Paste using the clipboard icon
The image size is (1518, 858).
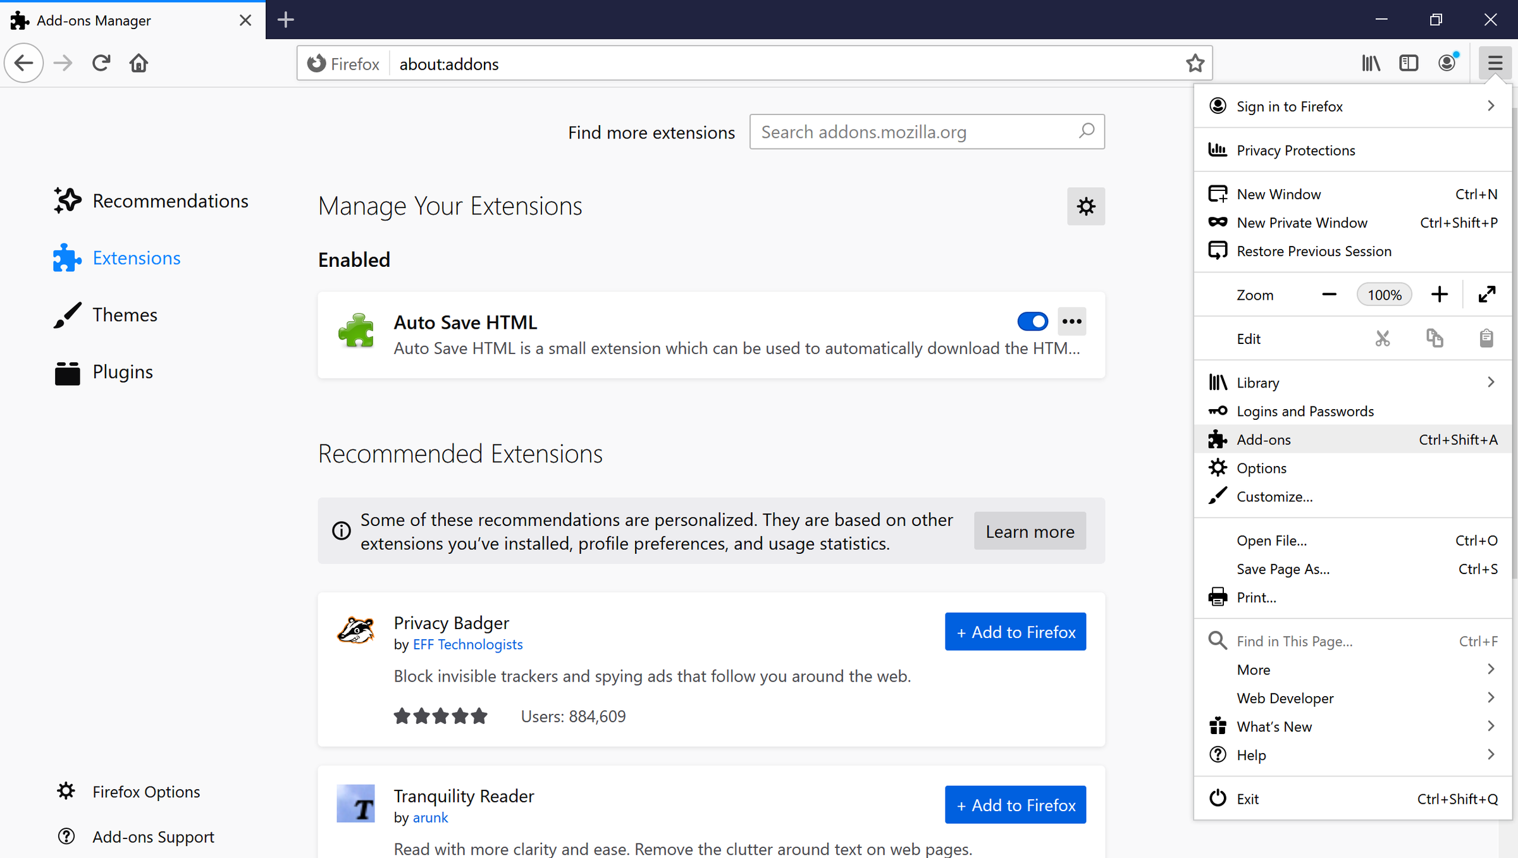[1486, 339]
